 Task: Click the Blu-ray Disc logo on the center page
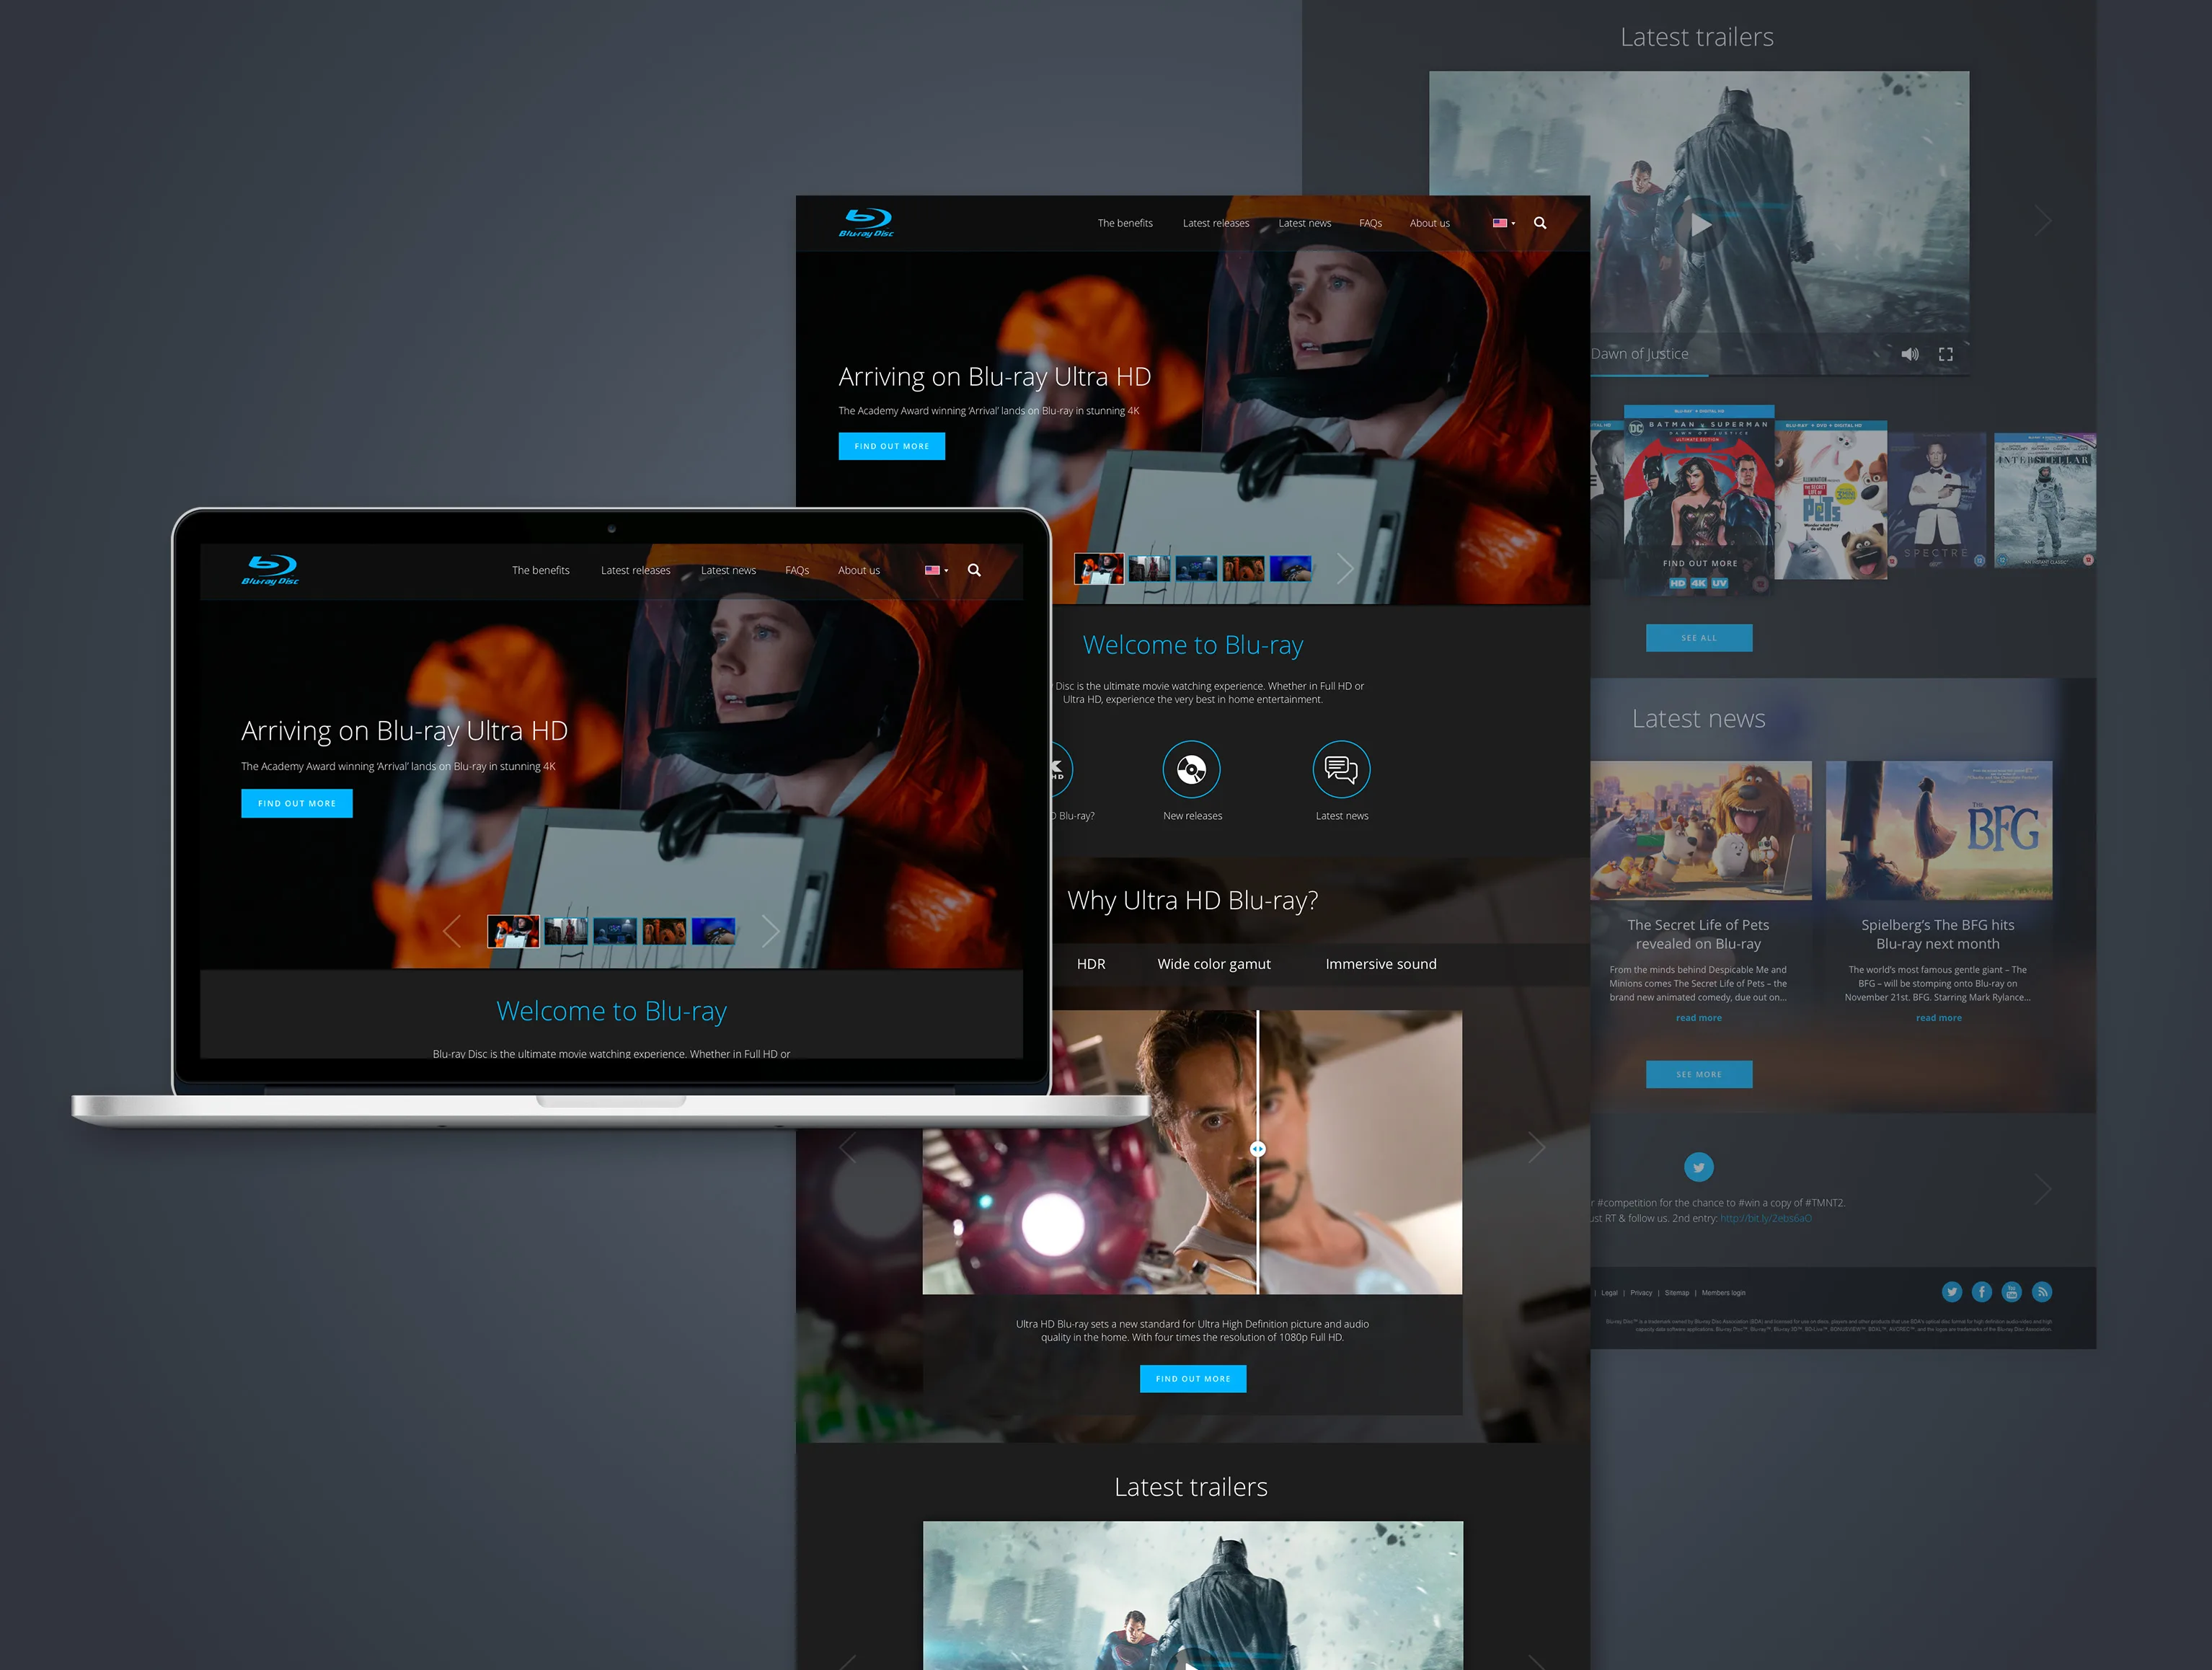[866, 223]
